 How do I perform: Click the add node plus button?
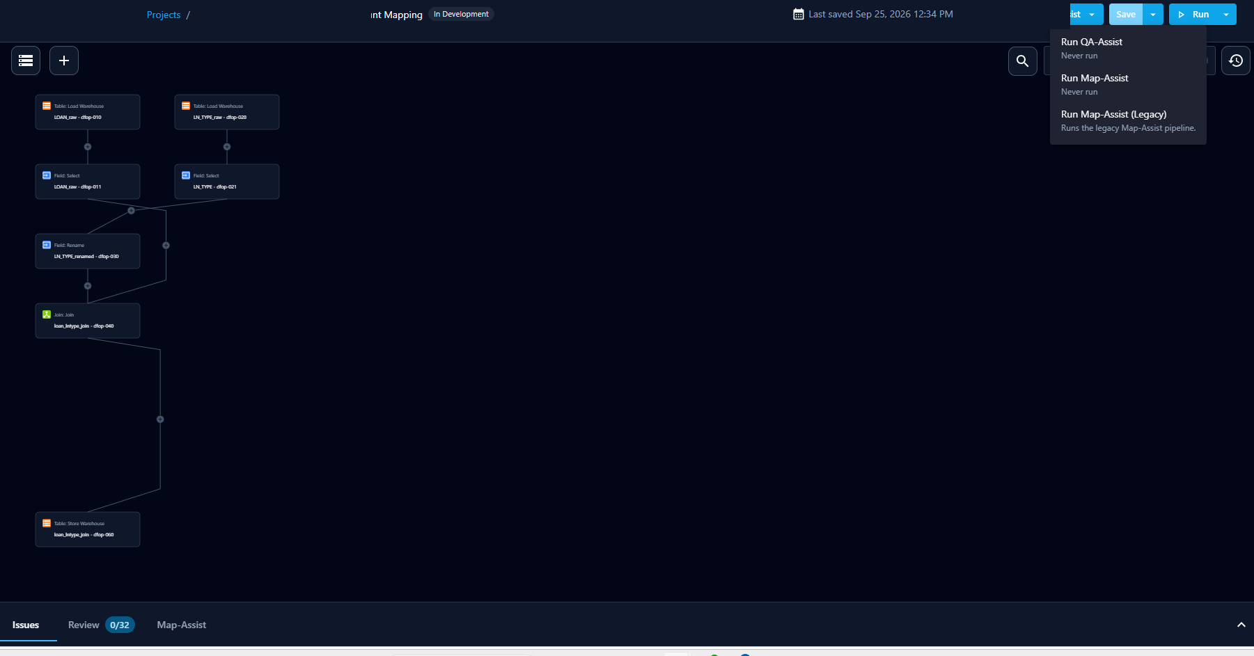point(64,61)
